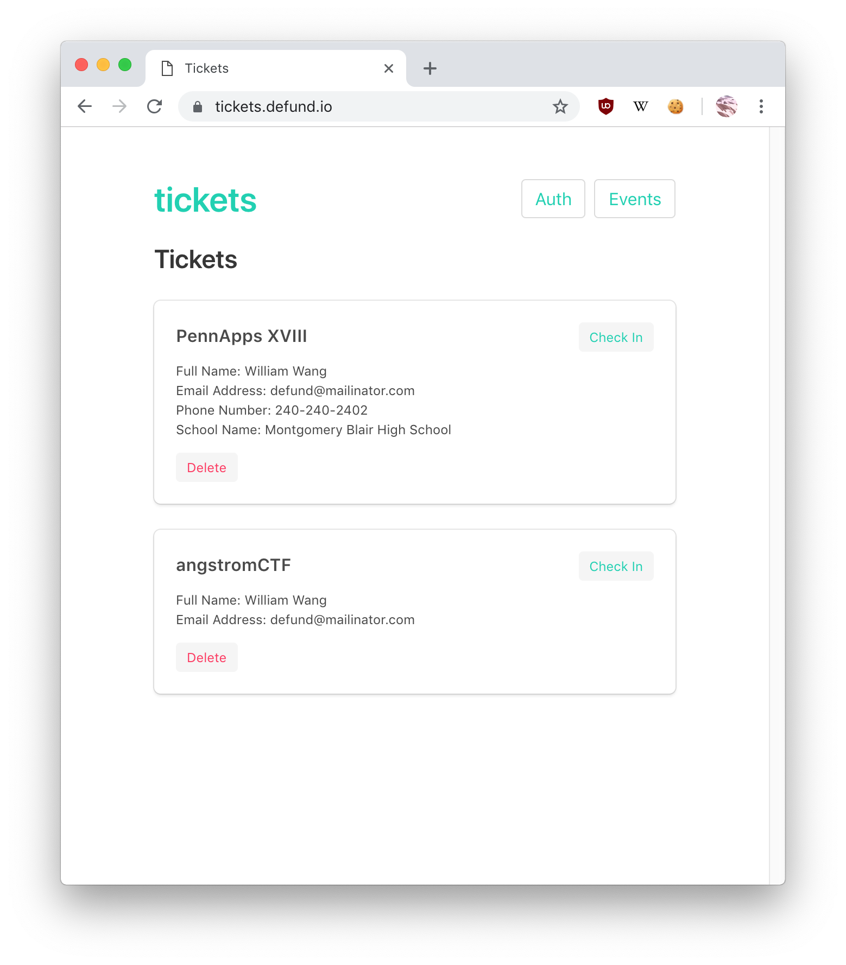Open the user profile avatar
Viewport: 846px width, 965px height.
(x=727, y=106)
